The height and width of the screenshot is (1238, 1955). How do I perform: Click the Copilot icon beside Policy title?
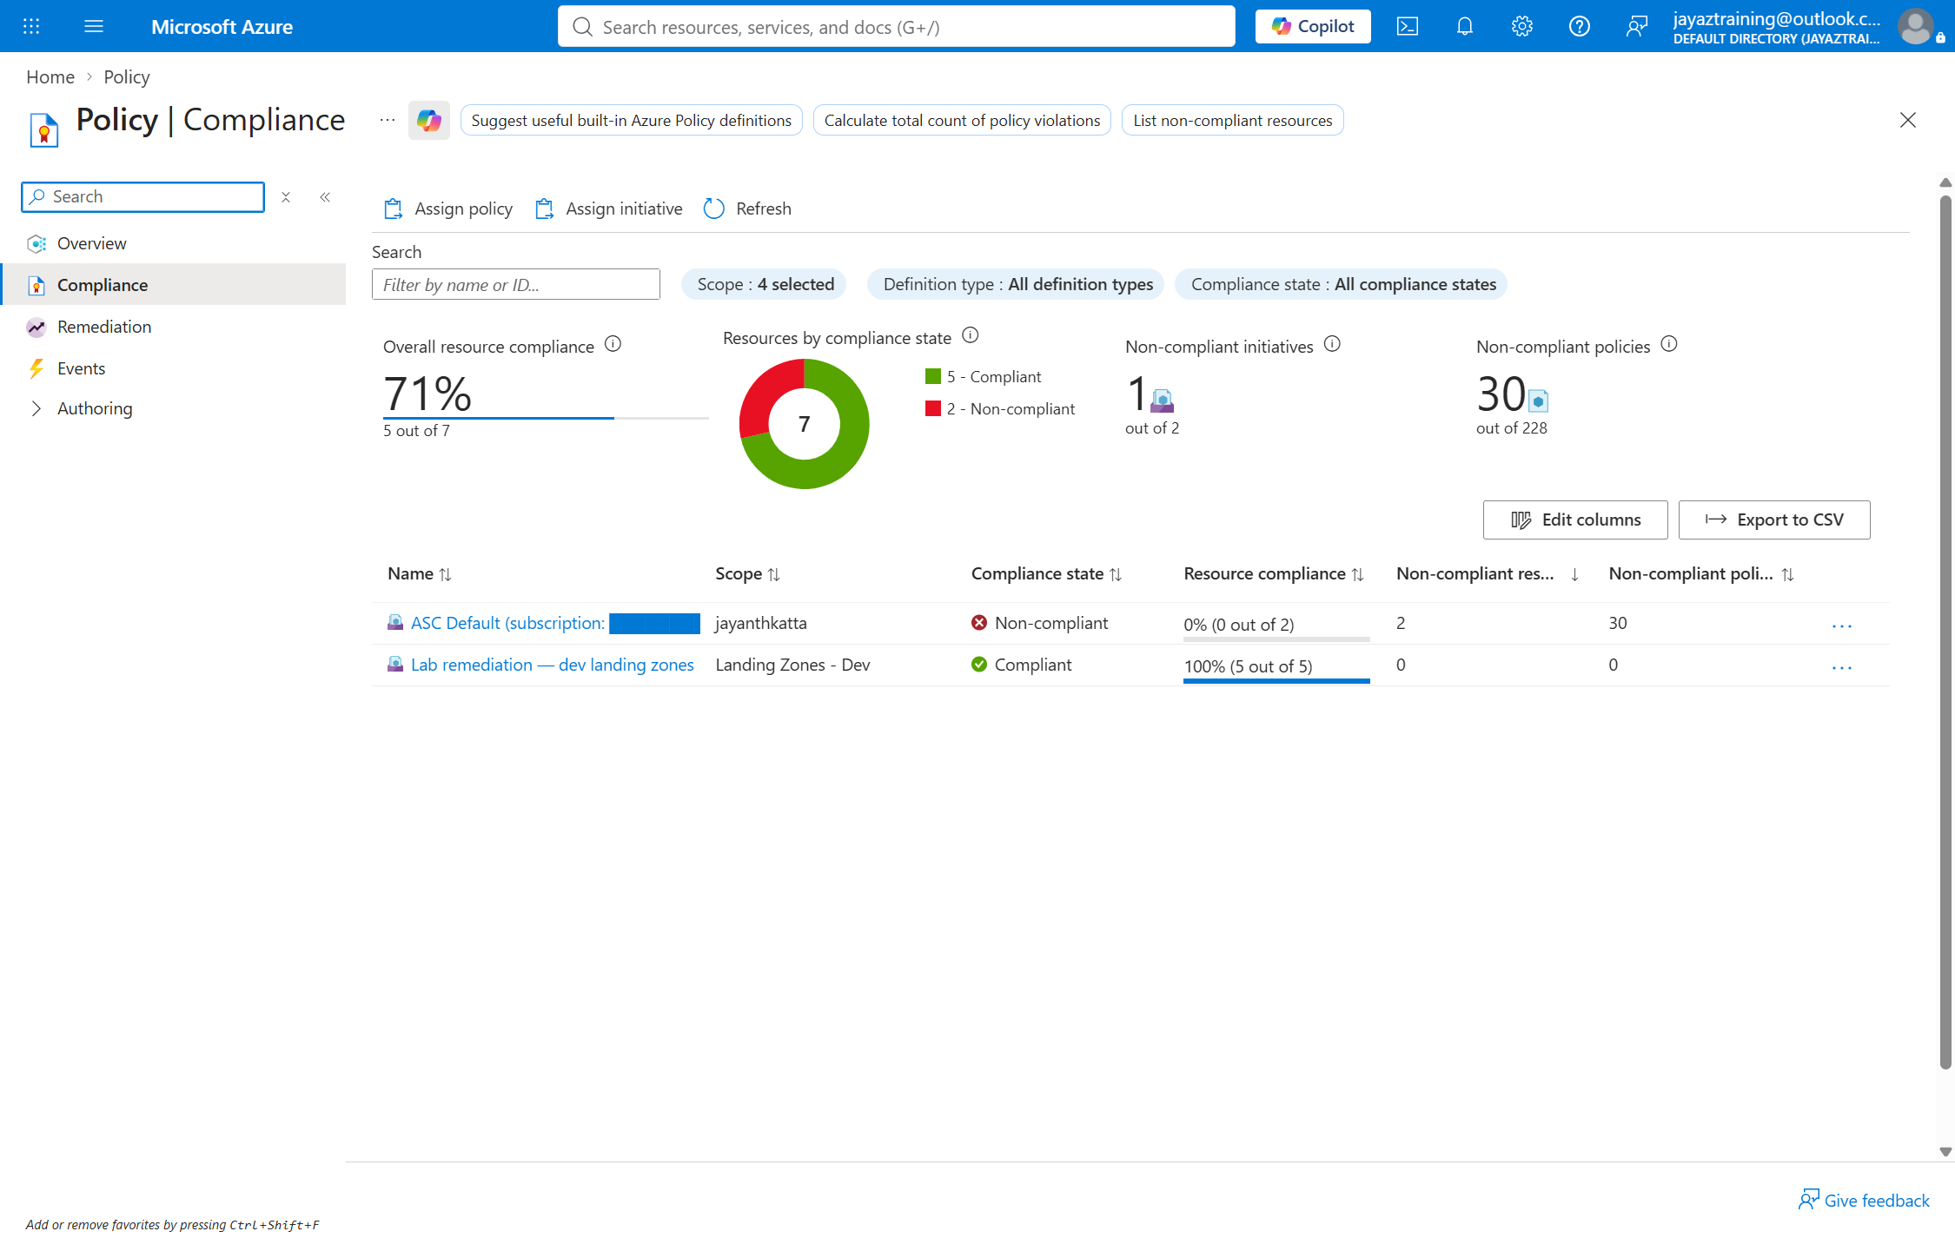pyautogui.click(x=429, y=120)
